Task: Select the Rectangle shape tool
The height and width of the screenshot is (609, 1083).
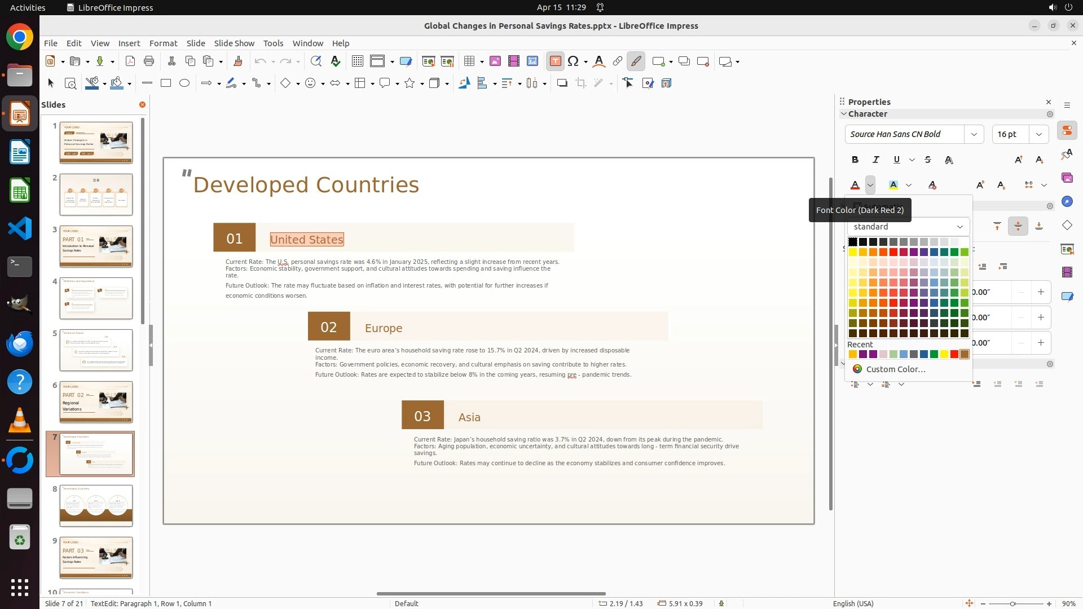Action: [x=166, y=83]
